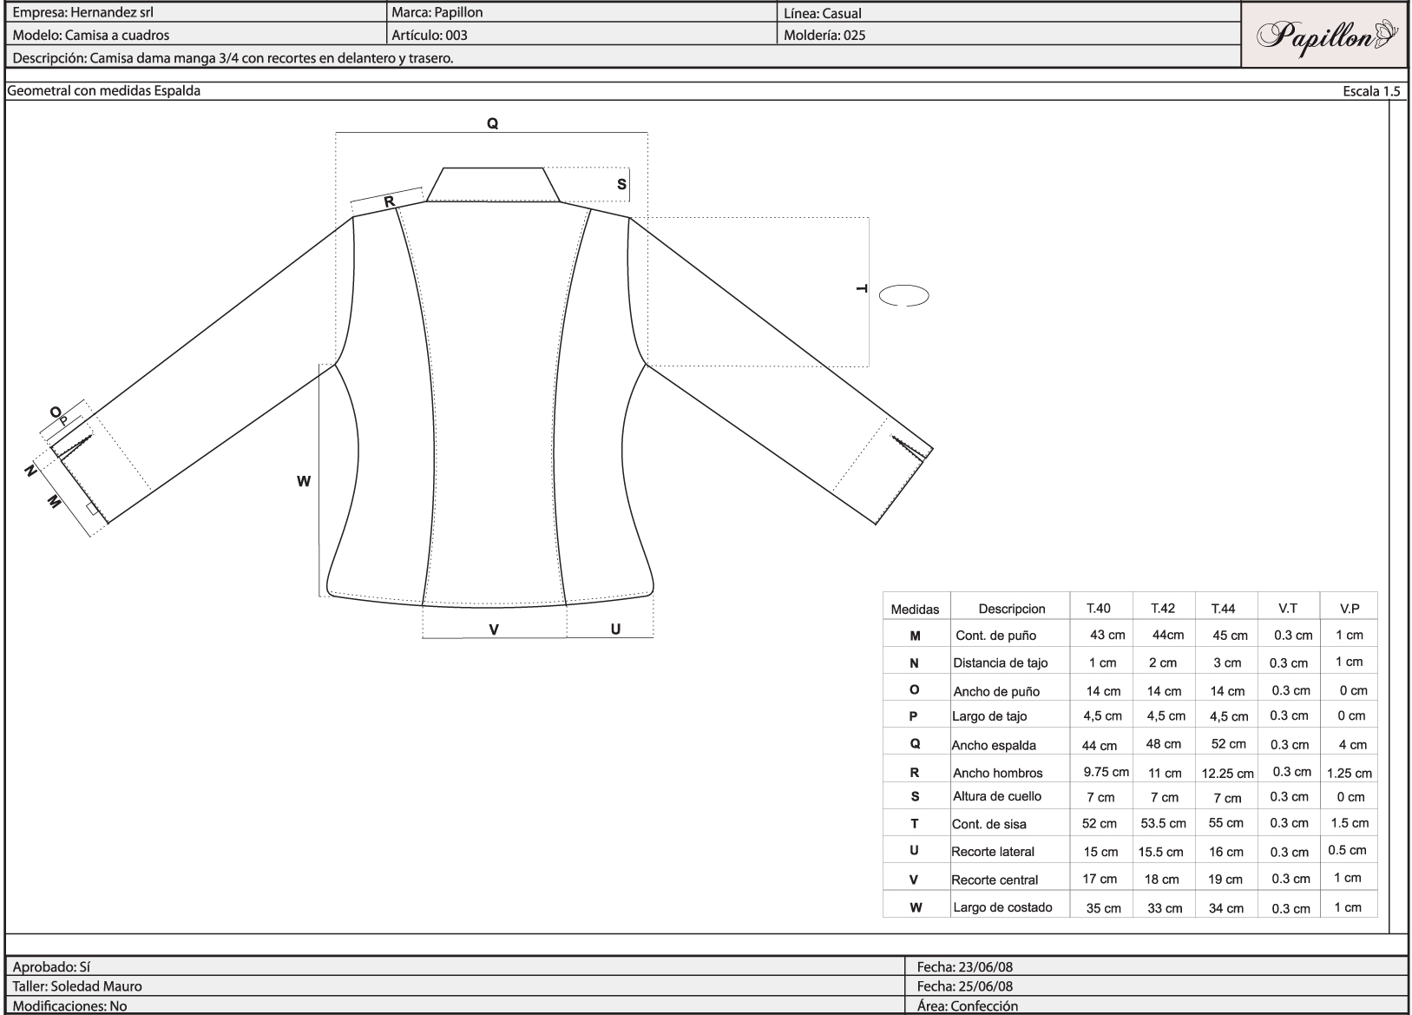Click the 'Aprobado: Sí' field
Screen dimensions: 1412x1015
coord(49,966)
